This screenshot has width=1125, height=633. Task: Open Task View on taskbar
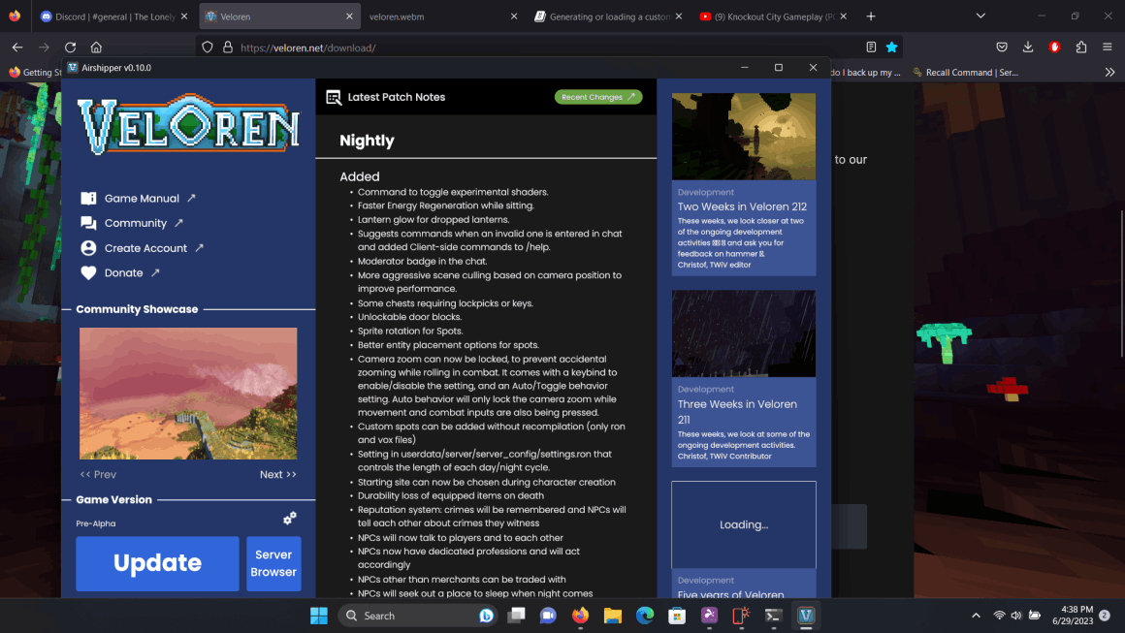(x=517, y=616)
